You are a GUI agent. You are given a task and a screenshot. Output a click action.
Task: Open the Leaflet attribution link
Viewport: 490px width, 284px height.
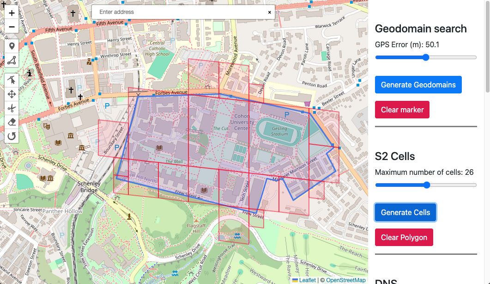[307, 280]
